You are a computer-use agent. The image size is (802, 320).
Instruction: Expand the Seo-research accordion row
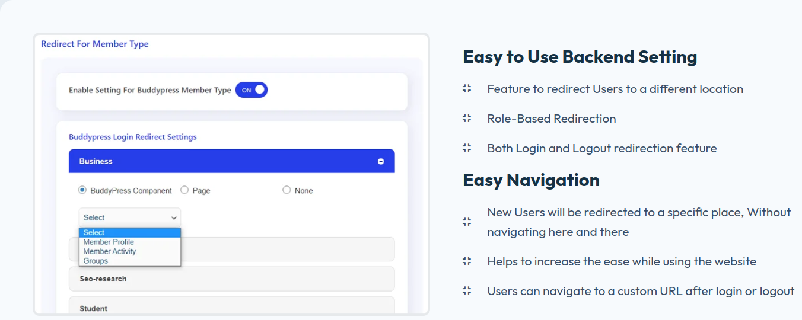pyautogui.click(x=231, y=279)
